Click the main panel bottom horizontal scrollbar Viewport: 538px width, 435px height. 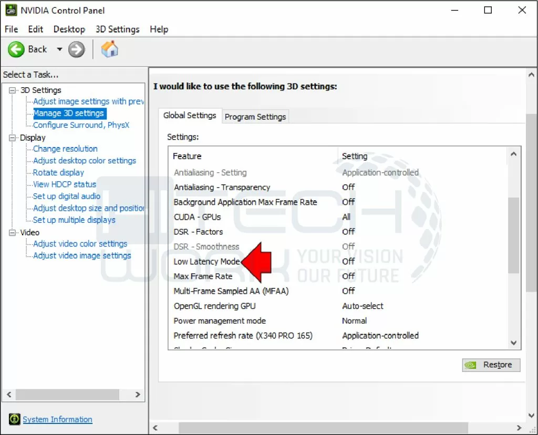pos(323,428)
